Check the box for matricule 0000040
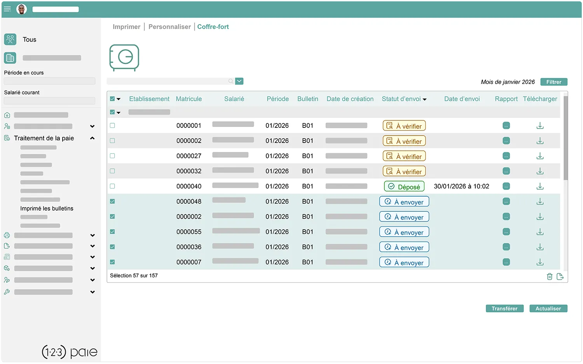This screenshot has width=583, height=364. point(112,186)
